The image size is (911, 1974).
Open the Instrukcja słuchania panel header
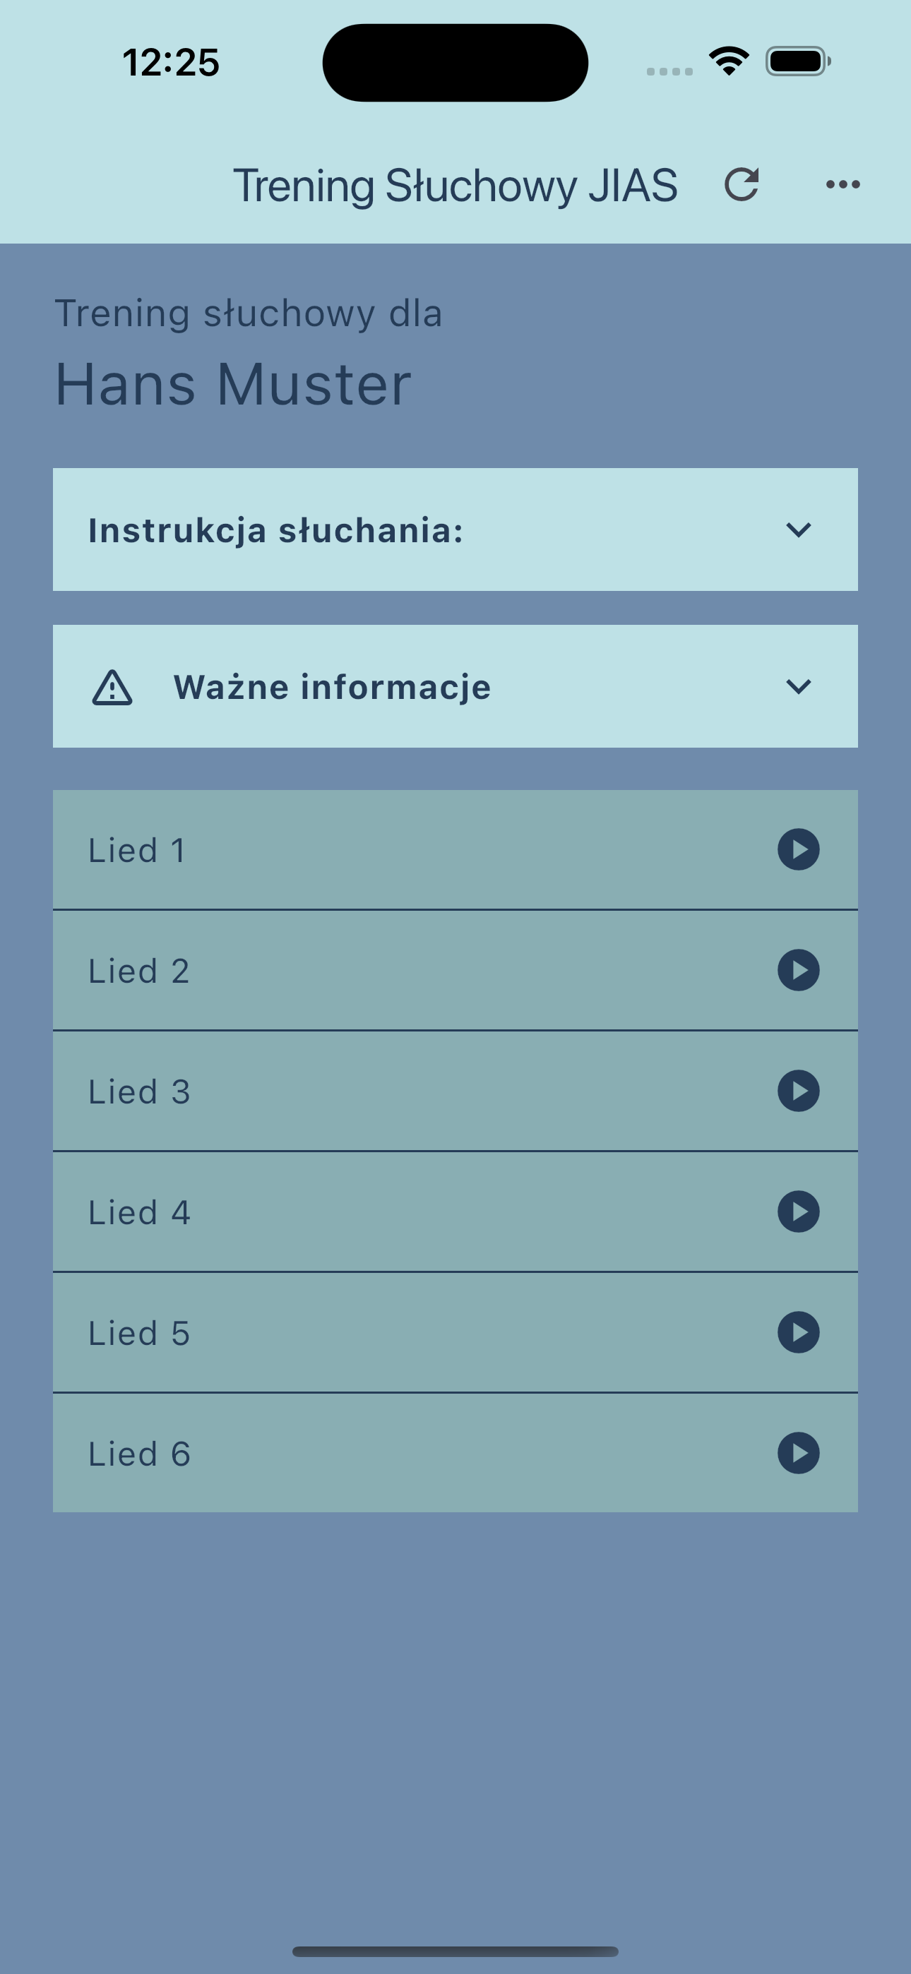click(x=455, y=530)
